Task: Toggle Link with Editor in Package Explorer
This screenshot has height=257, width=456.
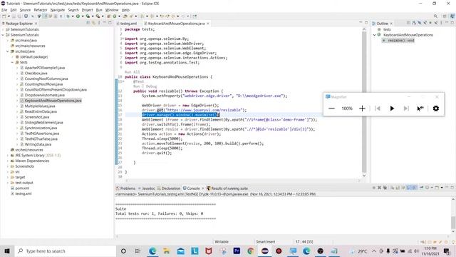Action: (x=93, y=23)
